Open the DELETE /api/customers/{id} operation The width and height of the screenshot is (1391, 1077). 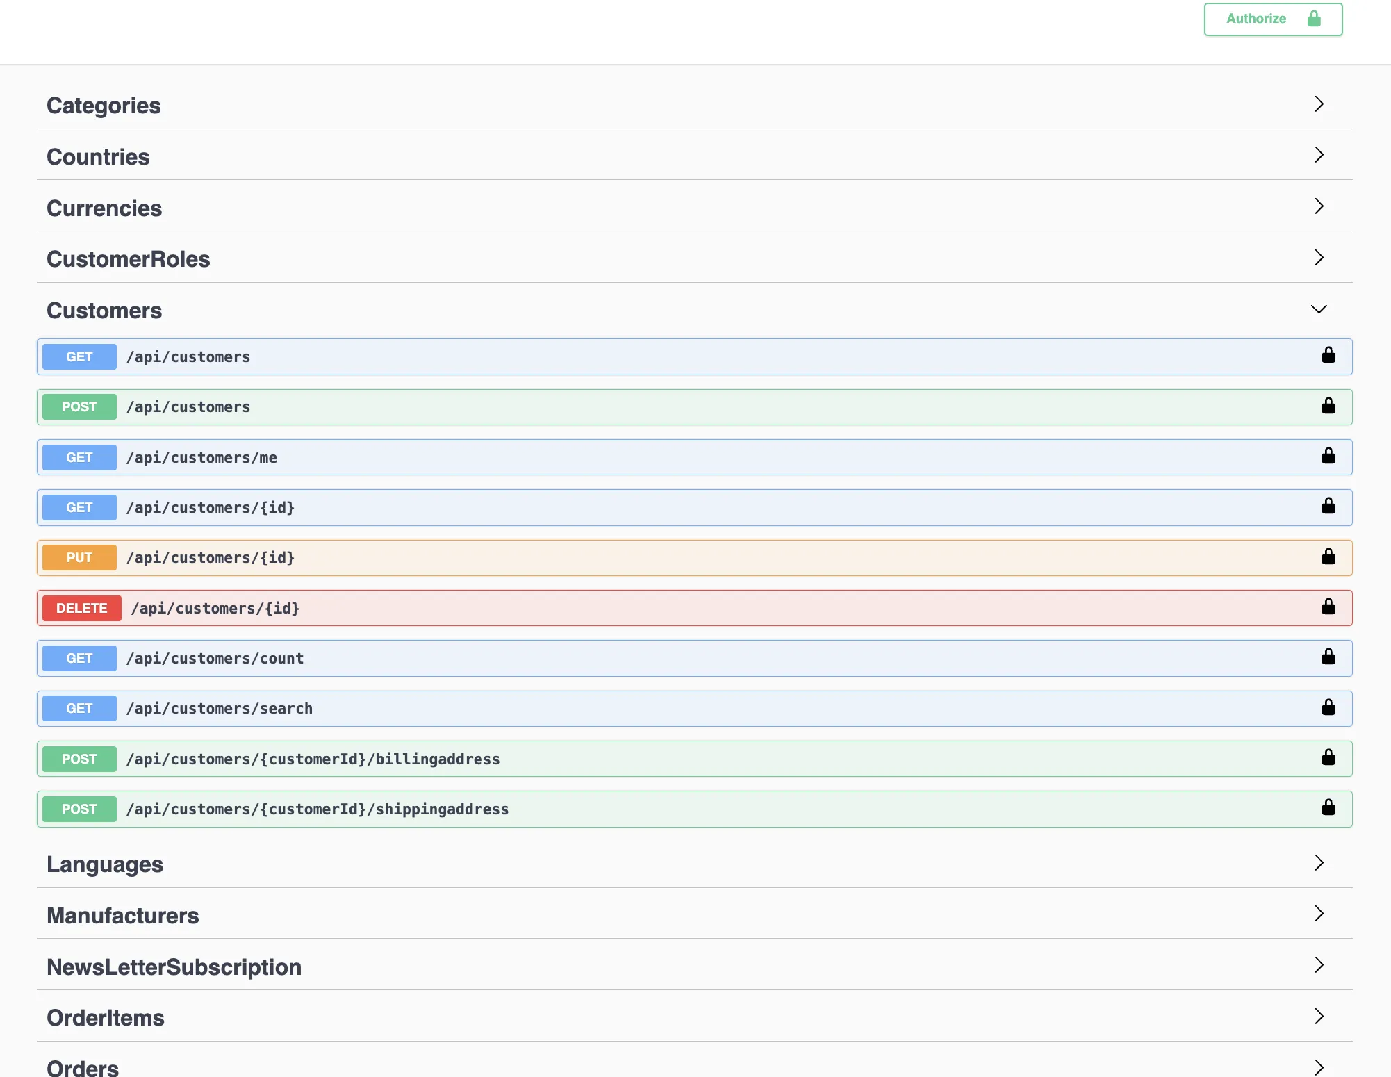tap(694, 608)
